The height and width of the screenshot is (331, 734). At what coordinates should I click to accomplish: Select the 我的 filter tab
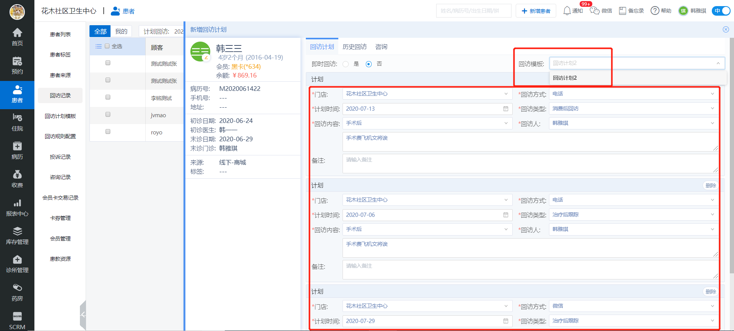tap(121, 31)
